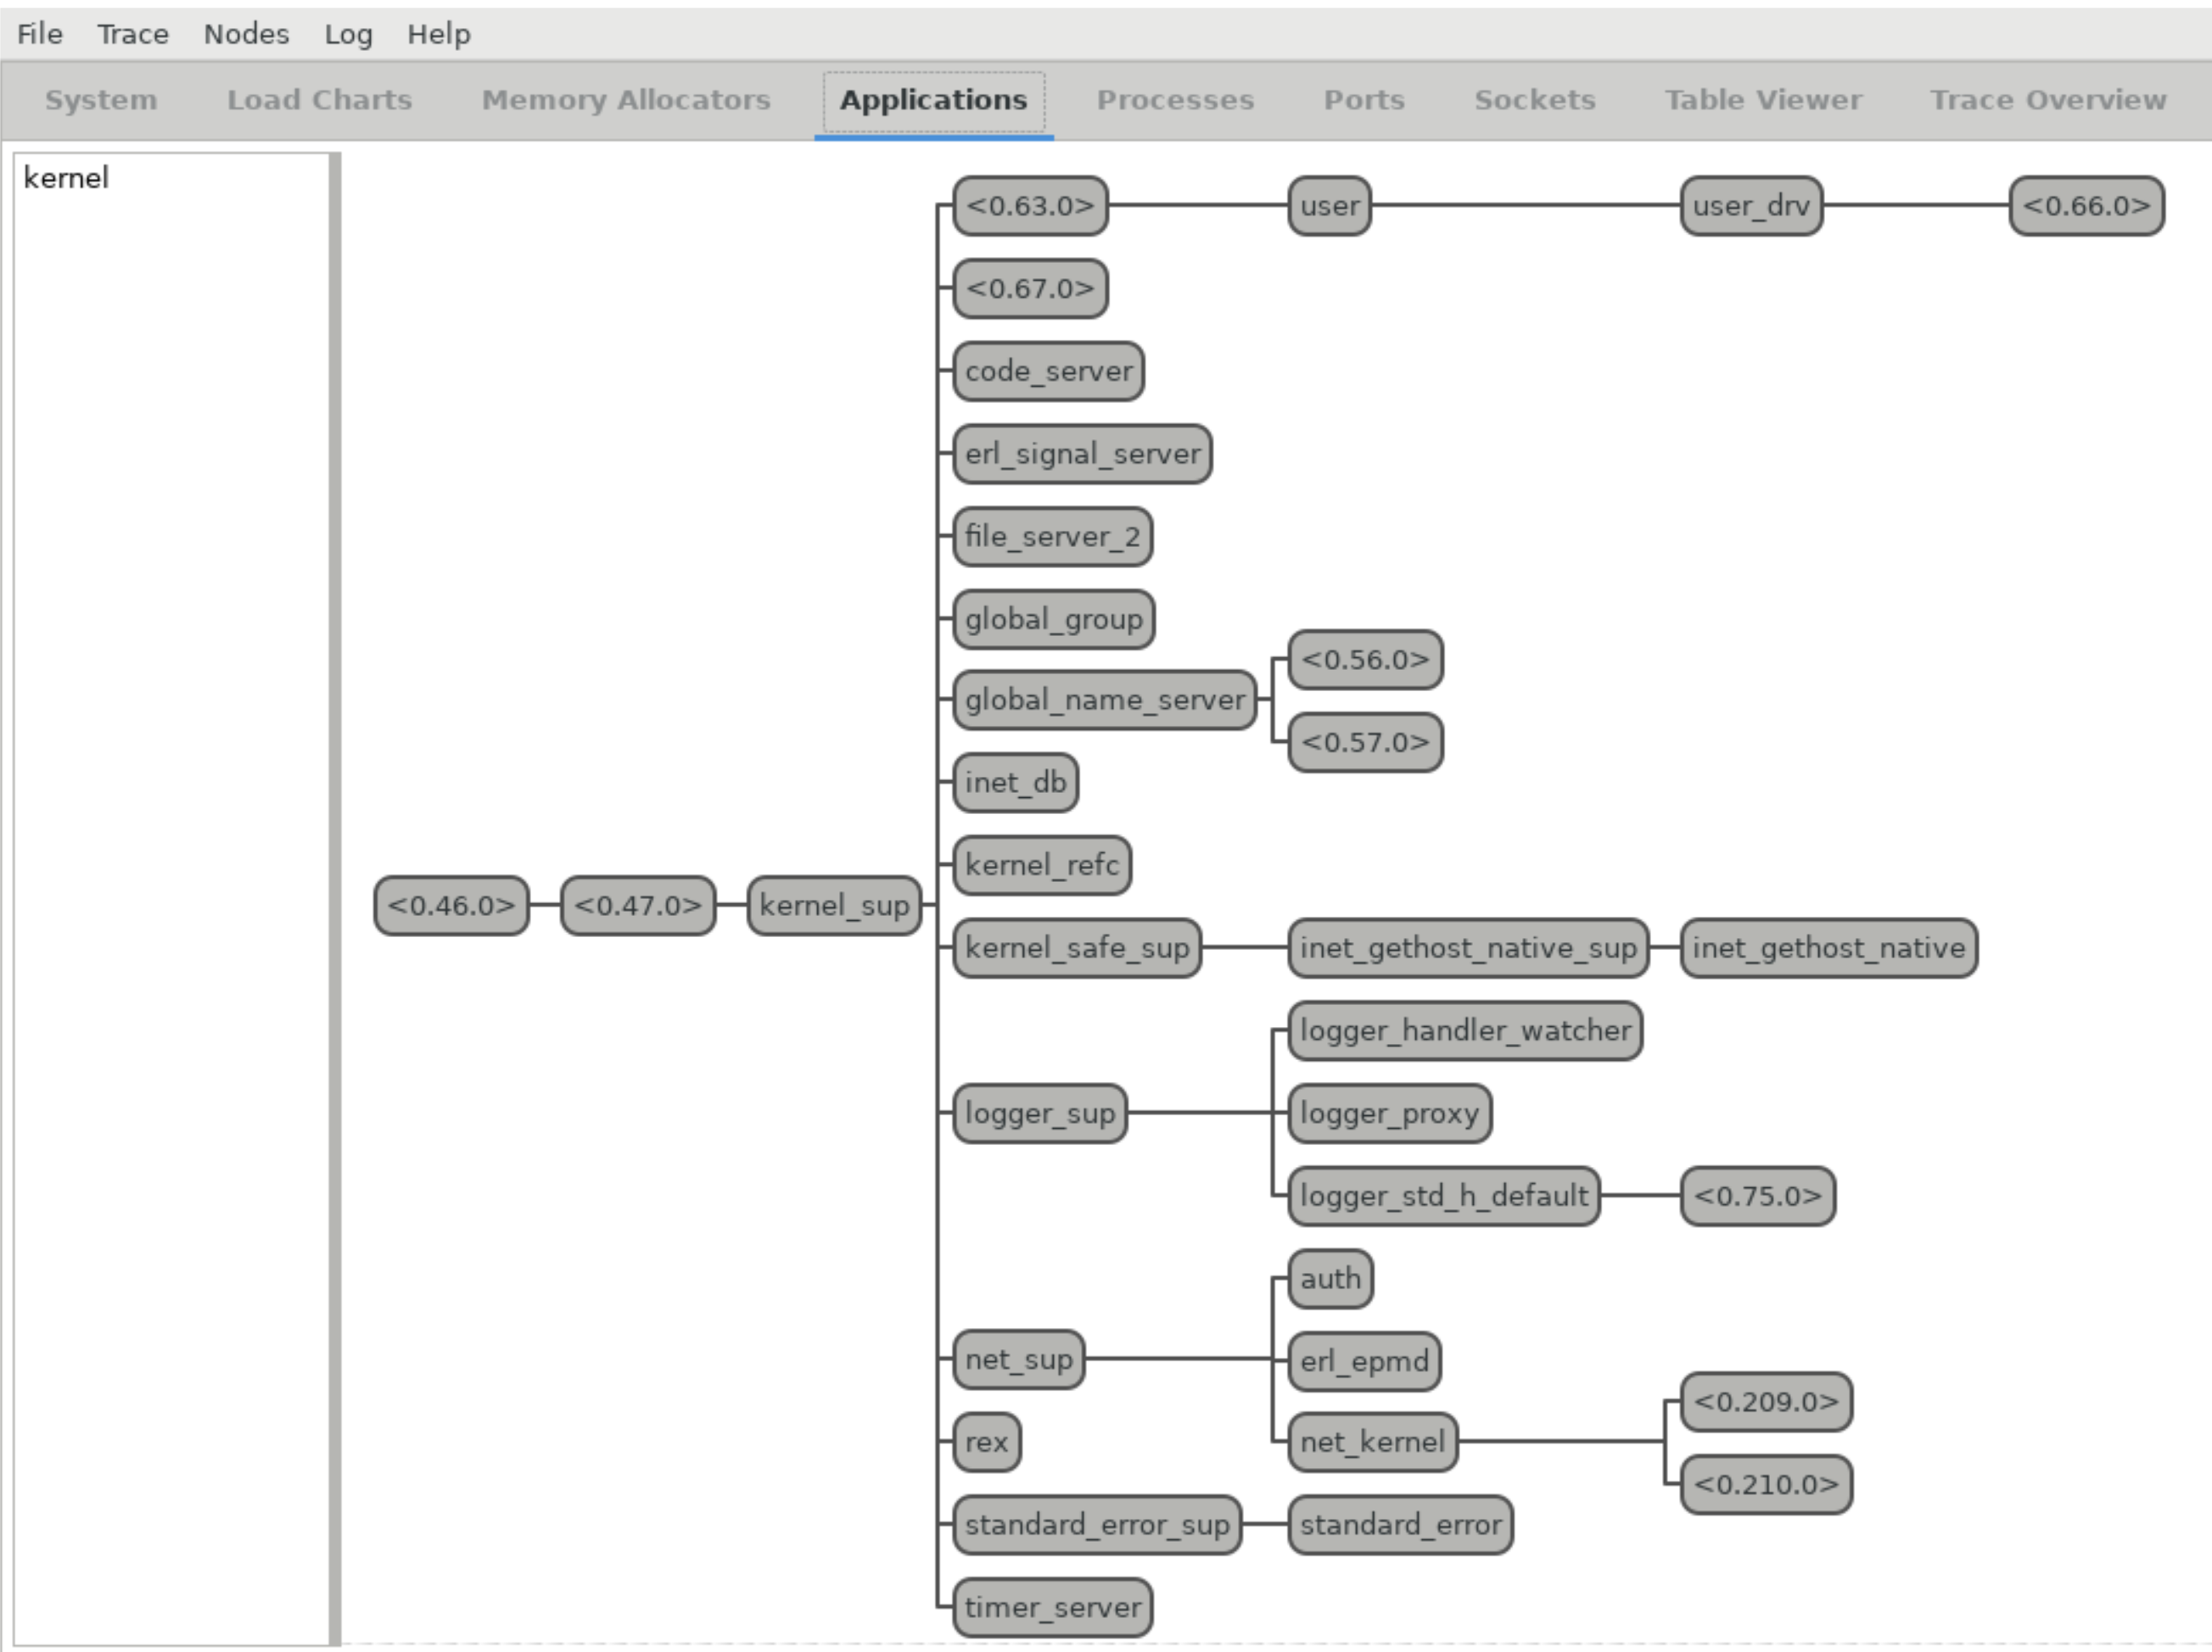Switch to the System tab
The image size is (2212, 1652).
pos(101,100)
